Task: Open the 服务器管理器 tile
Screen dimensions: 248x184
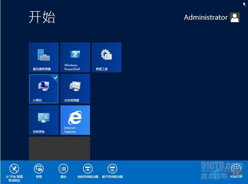Action: click(x=44, y=57)
